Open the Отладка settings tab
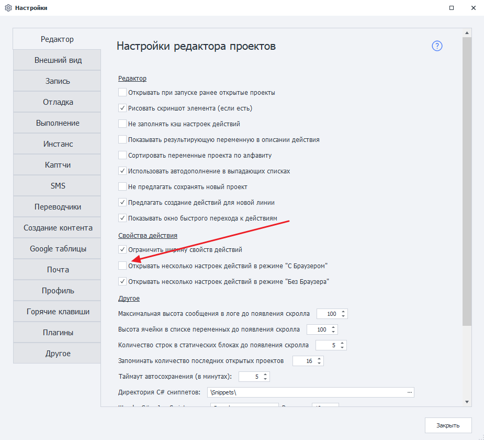The image size is (484, 440). point(57,102)
